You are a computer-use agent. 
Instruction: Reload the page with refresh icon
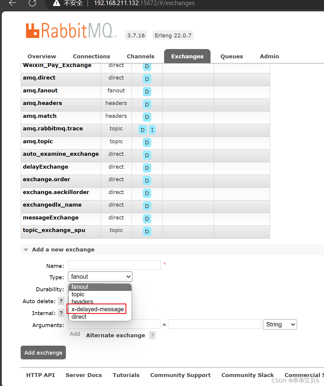click(x=32, y=3)
